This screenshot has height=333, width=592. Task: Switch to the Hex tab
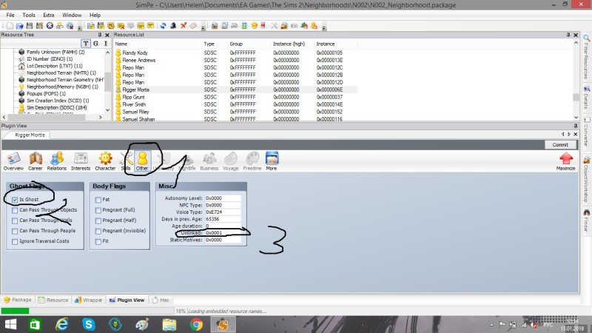click(x=161, y=300)
